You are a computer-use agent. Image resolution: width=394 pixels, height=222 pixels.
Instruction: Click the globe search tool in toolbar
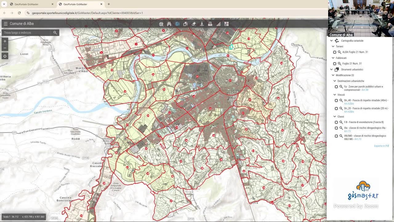[161, 24]
